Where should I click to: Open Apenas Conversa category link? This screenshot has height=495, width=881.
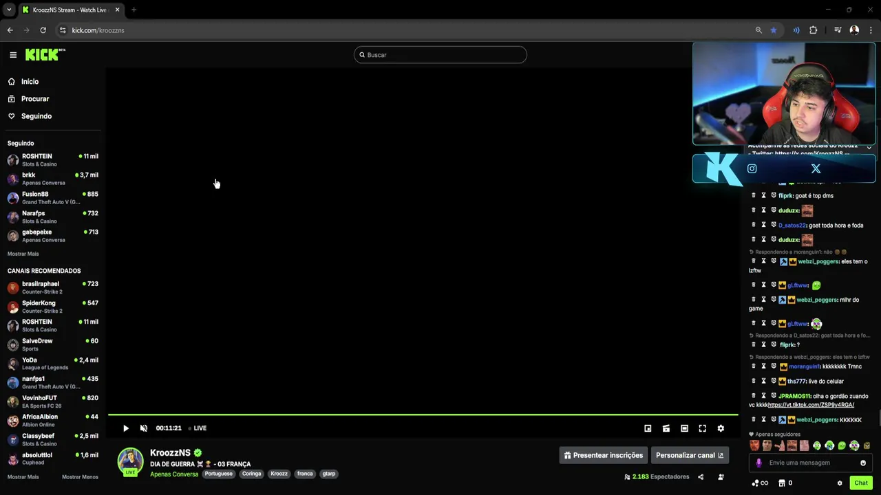[x=174, y=474]
